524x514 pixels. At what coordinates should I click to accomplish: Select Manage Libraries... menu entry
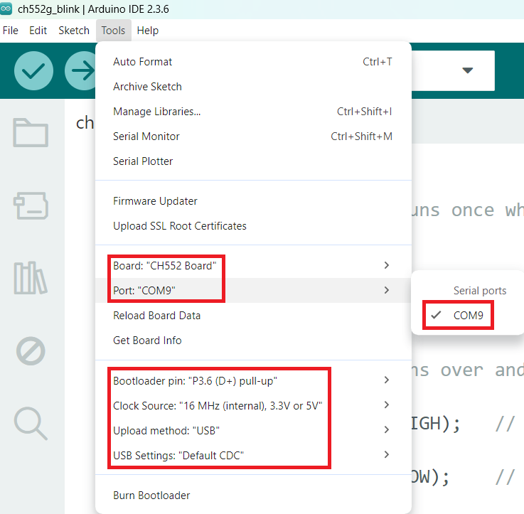pos(156,112)
